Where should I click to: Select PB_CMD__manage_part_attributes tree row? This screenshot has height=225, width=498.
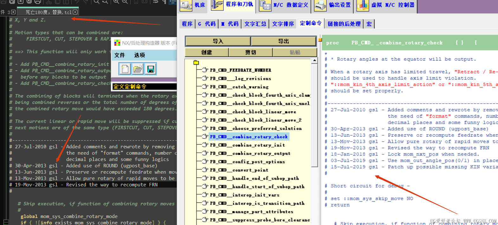251,211
